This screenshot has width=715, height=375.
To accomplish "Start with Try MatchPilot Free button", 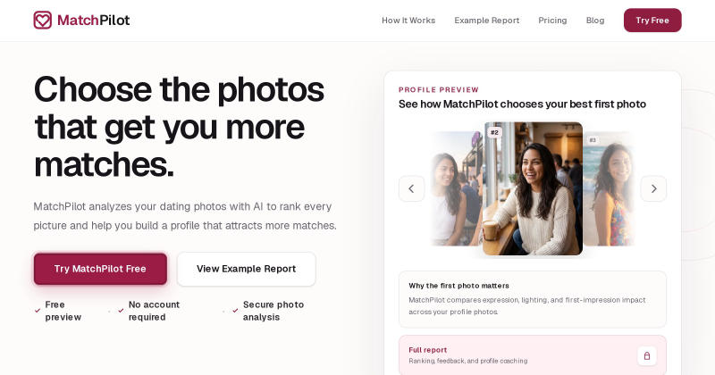I will coord(100,269).
